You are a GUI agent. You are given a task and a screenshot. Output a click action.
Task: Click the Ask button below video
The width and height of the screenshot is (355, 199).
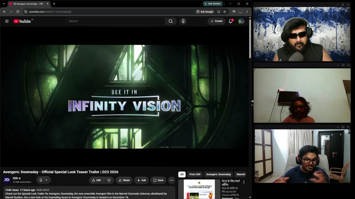coord(141,180)
